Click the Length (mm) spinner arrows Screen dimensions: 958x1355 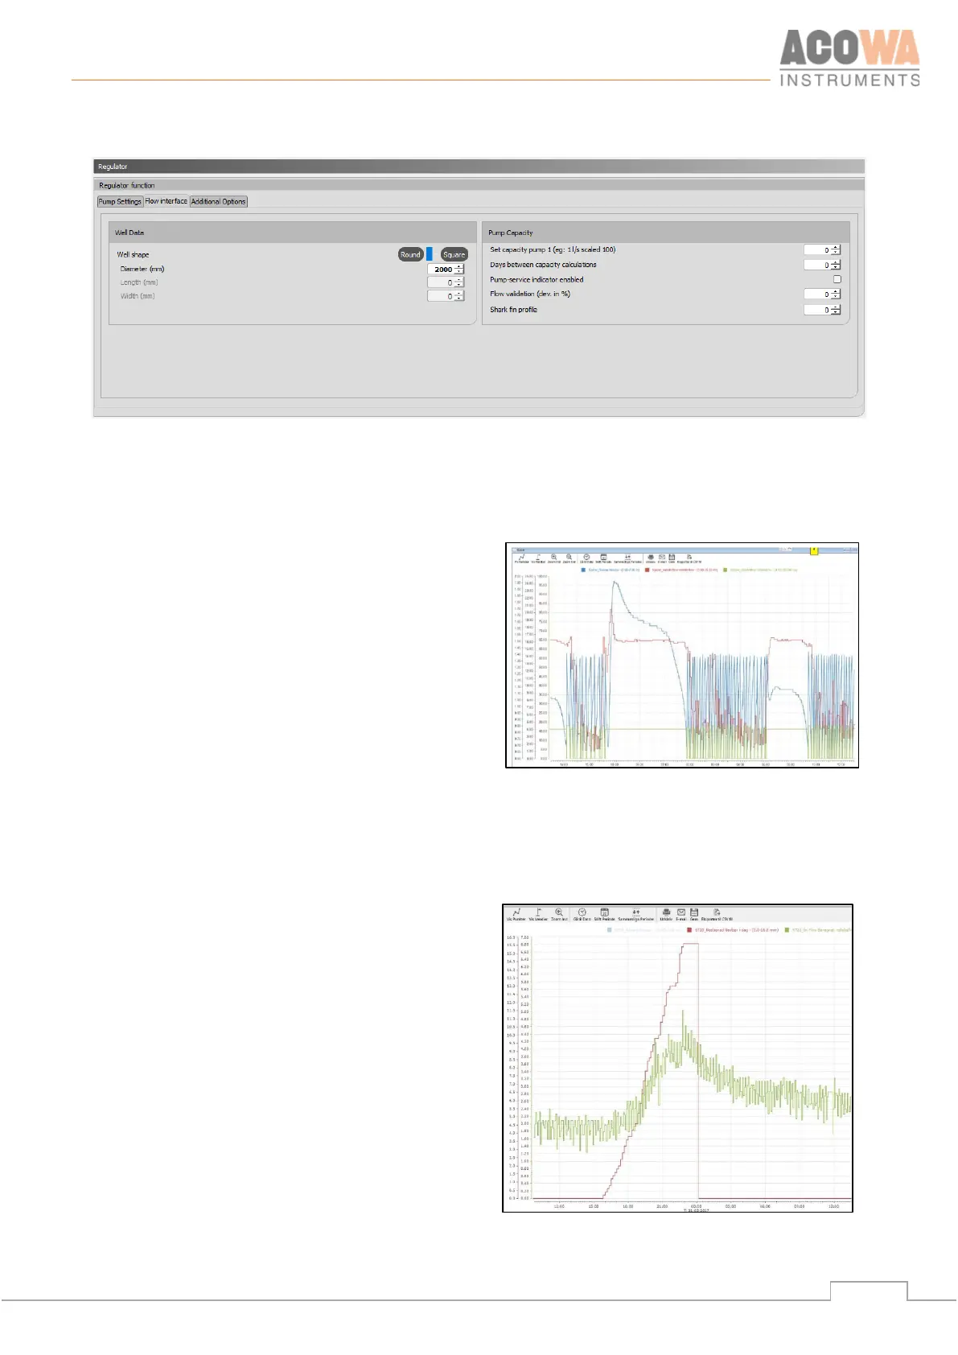click(459, 282)
